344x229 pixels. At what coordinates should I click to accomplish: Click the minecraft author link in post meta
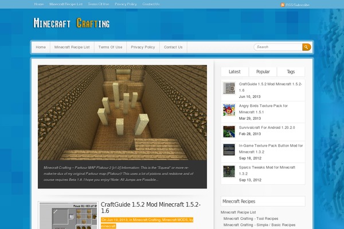[108, 226]
